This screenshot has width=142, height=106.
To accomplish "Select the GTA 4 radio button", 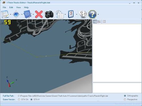I will [x=31, y=99].
